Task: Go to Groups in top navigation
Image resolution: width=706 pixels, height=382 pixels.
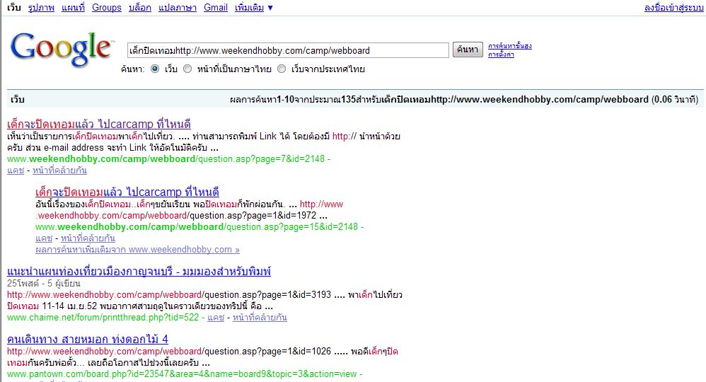Action: point(107,8)
